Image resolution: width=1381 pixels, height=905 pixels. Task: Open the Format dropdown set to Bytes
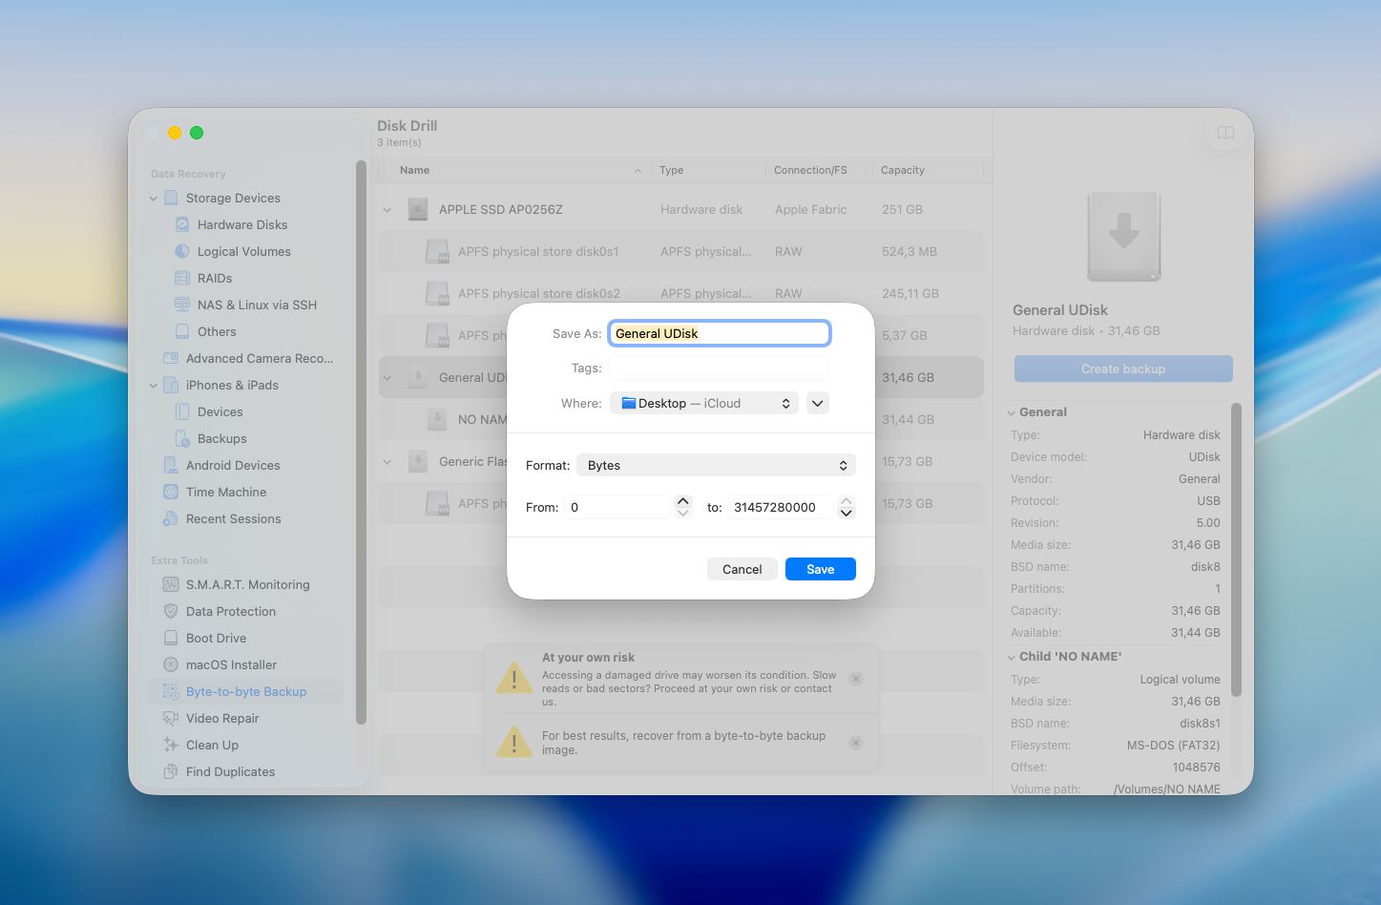click(716, 465)
